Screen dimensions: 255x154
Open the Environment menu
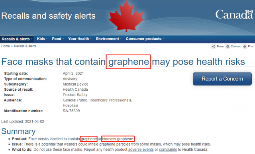pos(108,39)
